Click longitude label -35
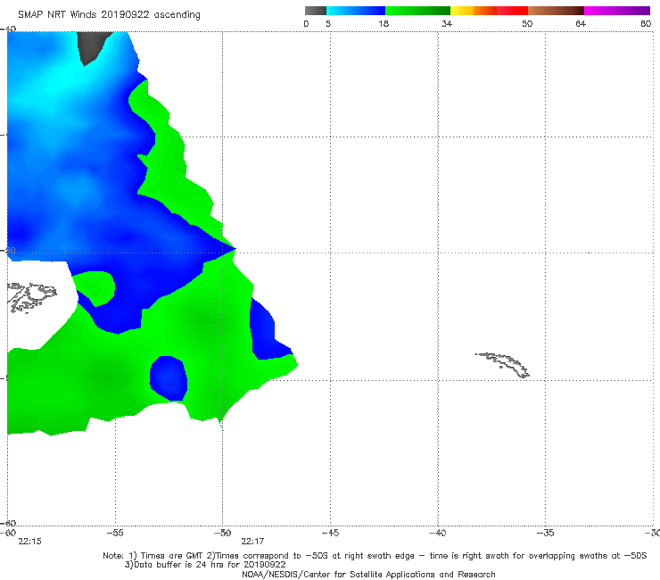660x580 pixels. pyautogui.click(x=545, y=533)
